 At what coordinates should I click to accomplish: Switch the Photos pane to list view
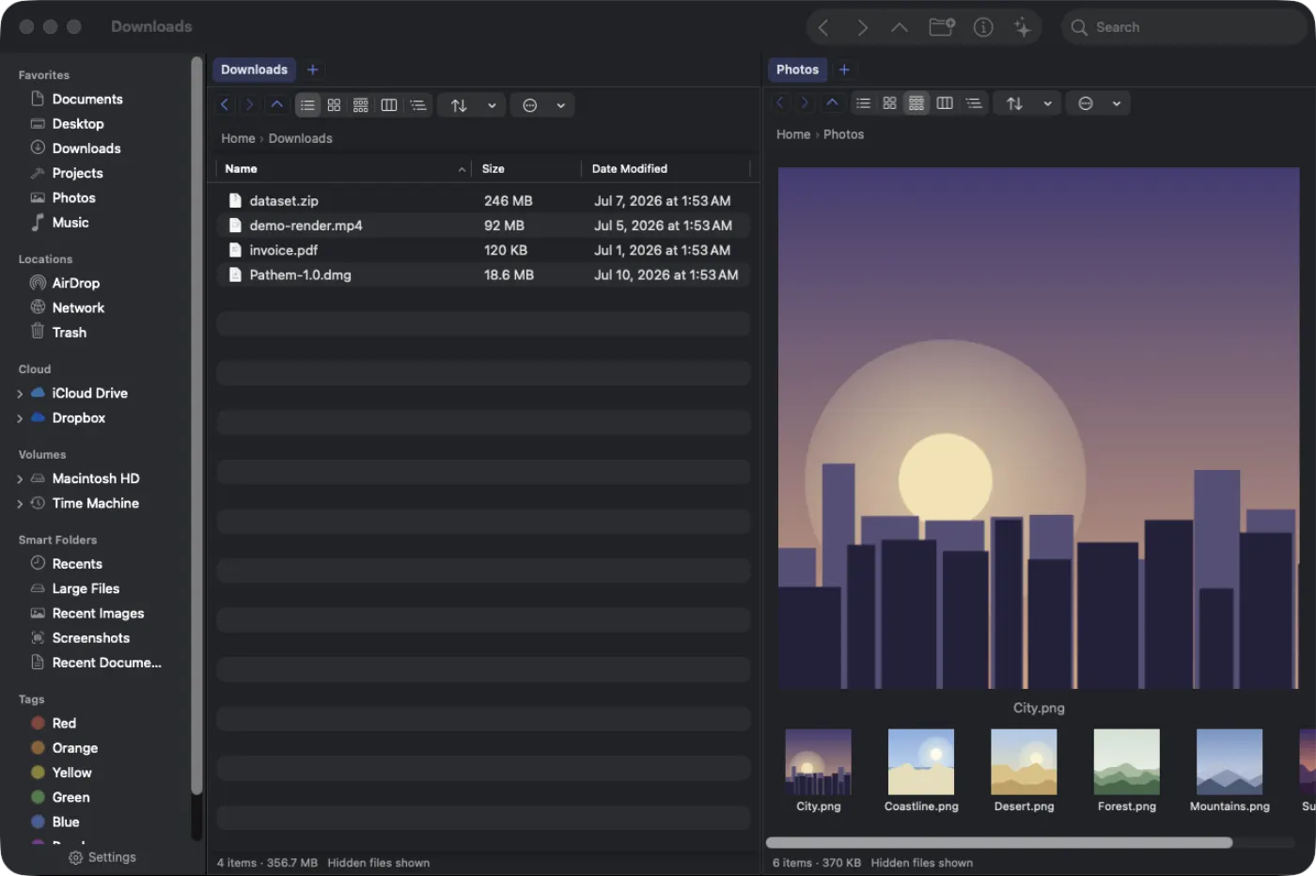coord(863,103)
